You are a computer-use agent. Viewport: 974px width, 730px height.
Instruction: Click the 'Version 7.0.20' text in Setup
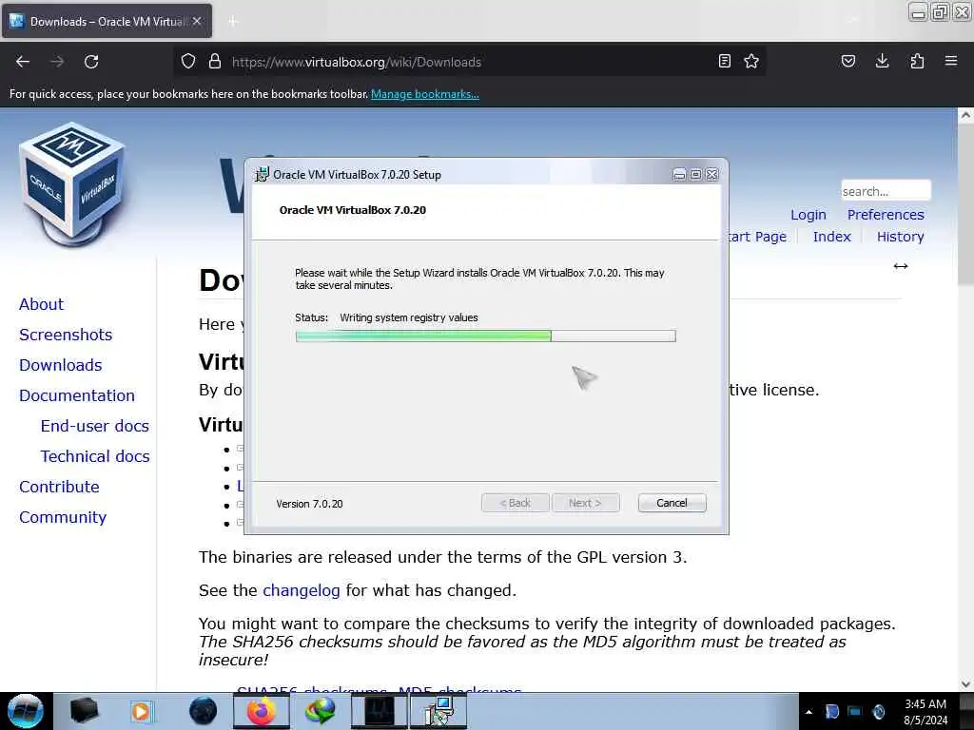309,504
